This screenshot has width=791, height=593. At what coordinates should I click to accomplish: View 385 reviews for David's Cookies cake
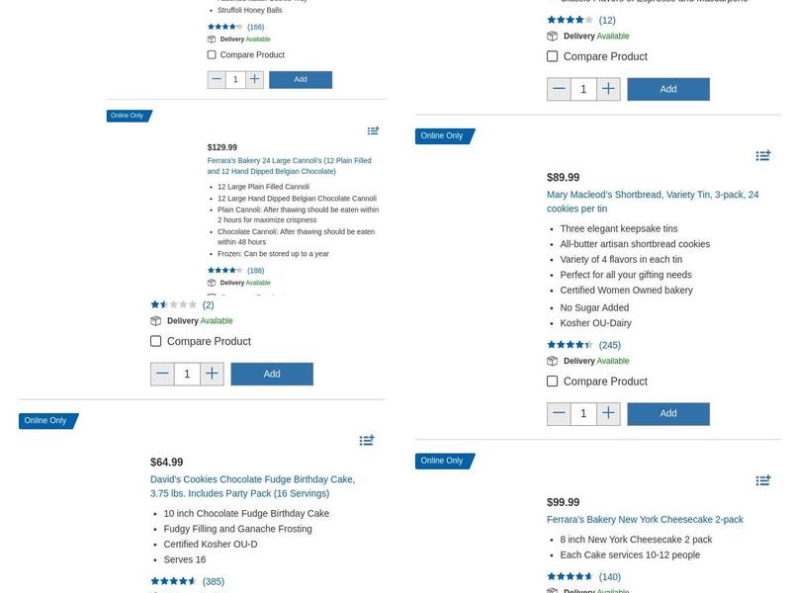click(x=213, y=582)
